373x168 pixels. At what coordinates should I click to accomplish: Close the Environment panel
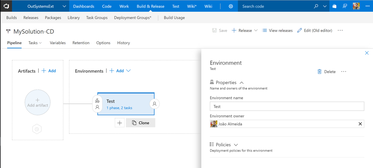coord(367,53)
